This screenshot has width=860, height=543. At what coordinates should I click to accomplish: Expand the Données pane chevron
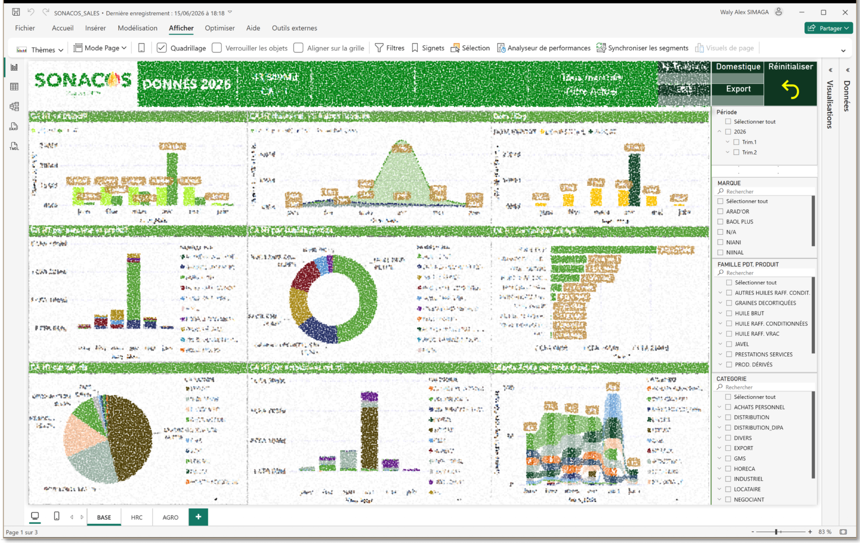[x=847, y=70]
